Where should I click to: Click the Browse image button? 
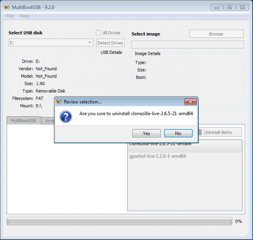(x=216, y=34)
